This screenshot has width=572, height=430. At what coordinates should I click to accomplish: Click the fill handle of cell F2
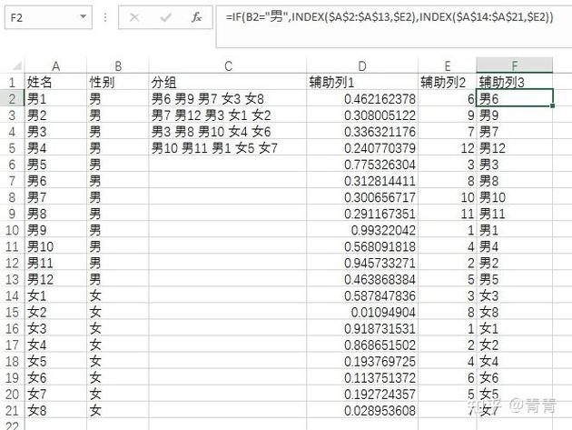click(552, 106)
